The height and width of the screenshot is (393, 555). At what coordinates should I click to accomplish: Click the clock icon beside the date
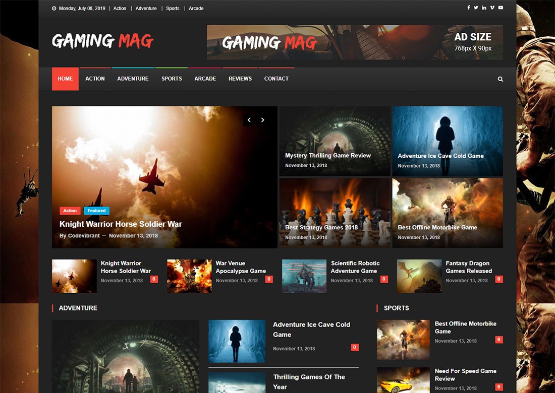[x=54, y=9]
